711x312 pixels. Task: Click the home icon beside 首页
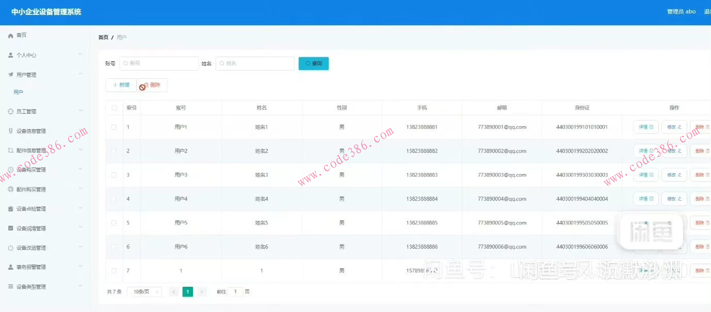click(x=10, y=36)
